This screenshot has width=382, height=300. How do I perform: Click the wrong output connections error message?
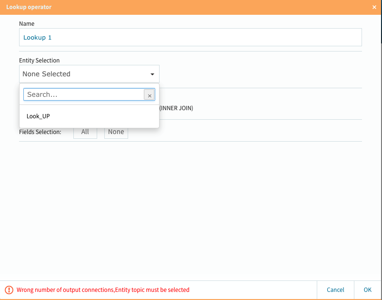pyautogui.click(x=103, y=290)
